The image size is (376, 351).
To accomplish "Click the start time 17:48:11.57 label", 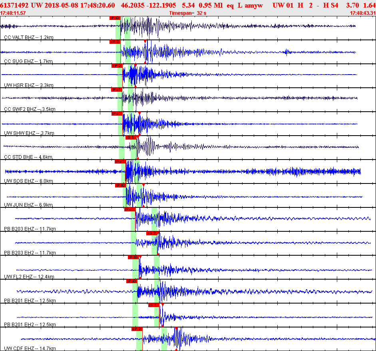I will [14, 13].
